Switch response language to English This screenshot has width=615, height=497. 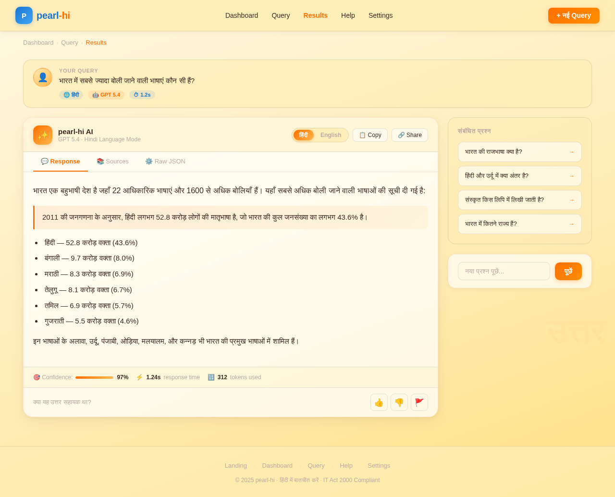coord(331,135)
